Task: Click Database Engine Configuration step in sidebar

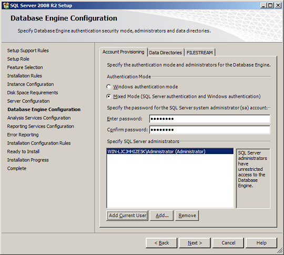Action: (44, 109)
